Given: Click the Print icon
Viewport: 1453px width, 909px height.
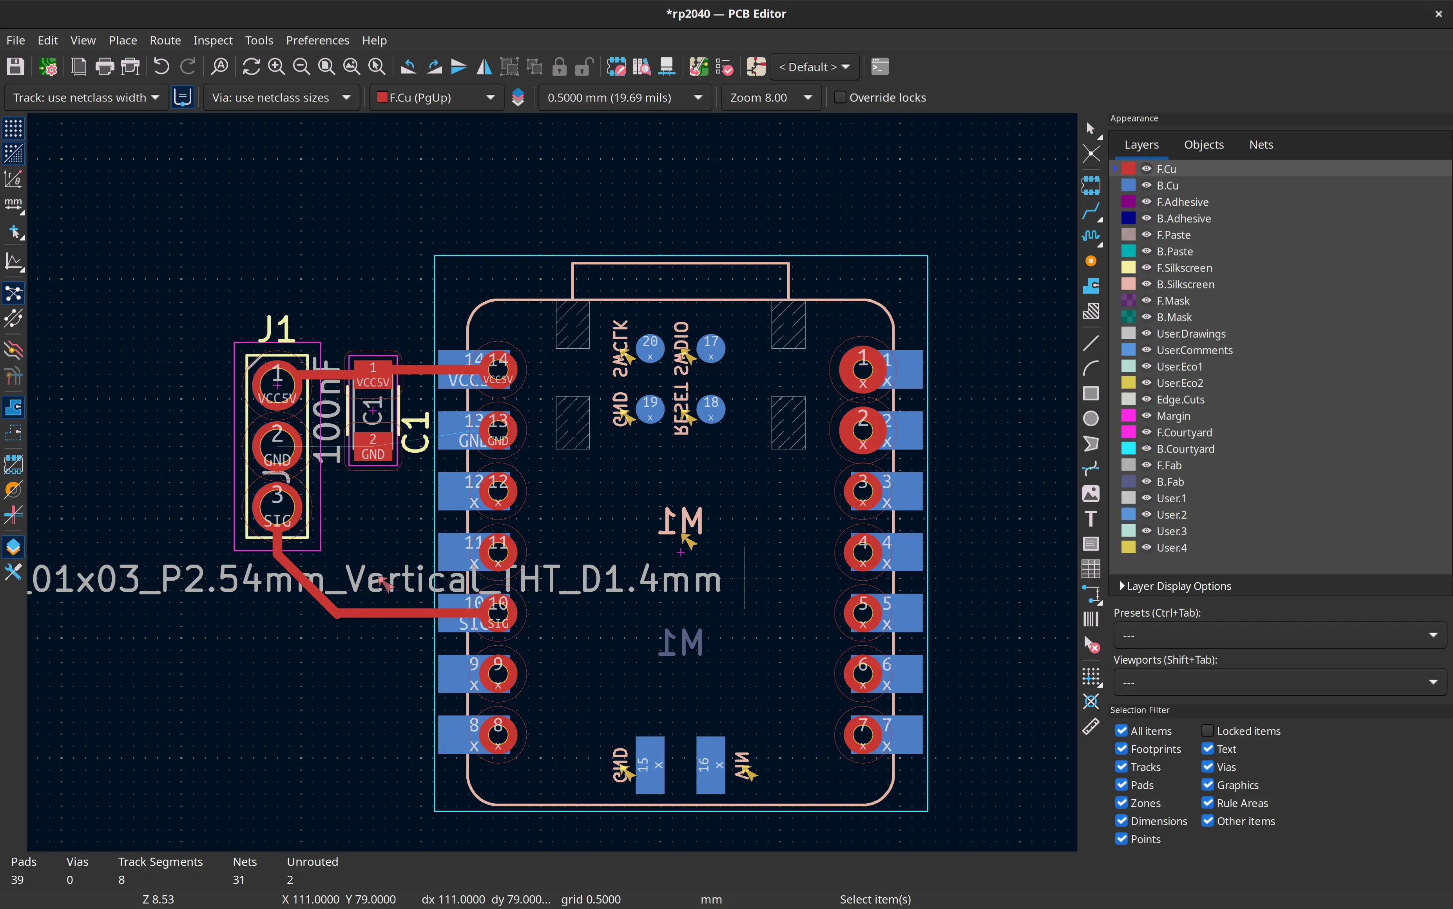Looking at the screenshot, I should coord(105,67).
